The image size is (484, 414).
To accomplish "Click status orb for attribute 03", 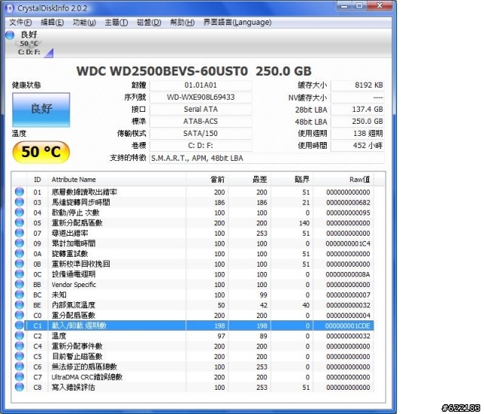I will point(19,202).
